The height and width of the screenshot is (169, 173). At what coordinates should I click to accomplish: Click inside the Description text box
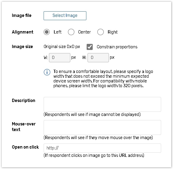pyautogui.click(x=102, y=104)
